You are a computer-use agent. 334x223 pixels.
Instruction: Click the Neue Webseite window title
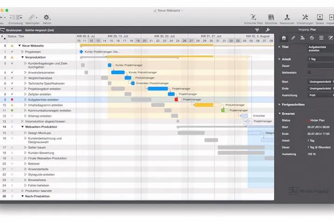169,10
